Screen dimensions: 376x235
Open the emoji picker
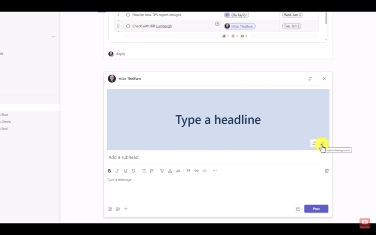pos(110,209)
